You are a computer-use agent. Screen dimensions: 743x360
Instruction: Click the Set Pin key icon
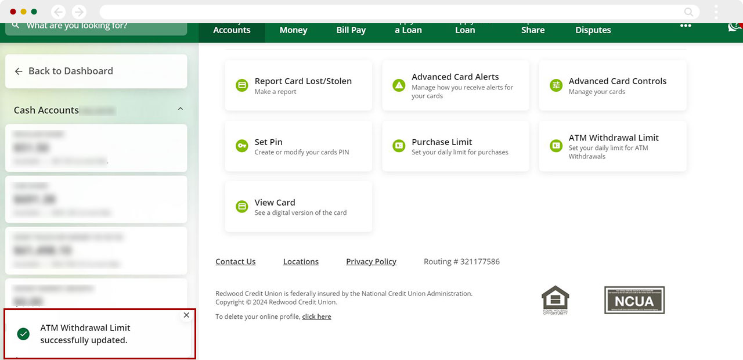(x=241, y=146)
